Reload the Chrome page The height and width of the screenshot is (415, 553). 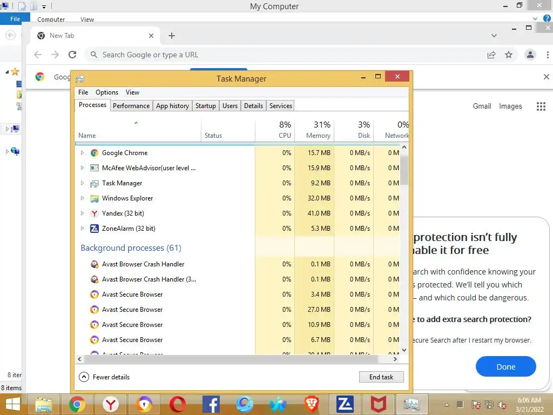pyautogui.click(x=72, y=55)
